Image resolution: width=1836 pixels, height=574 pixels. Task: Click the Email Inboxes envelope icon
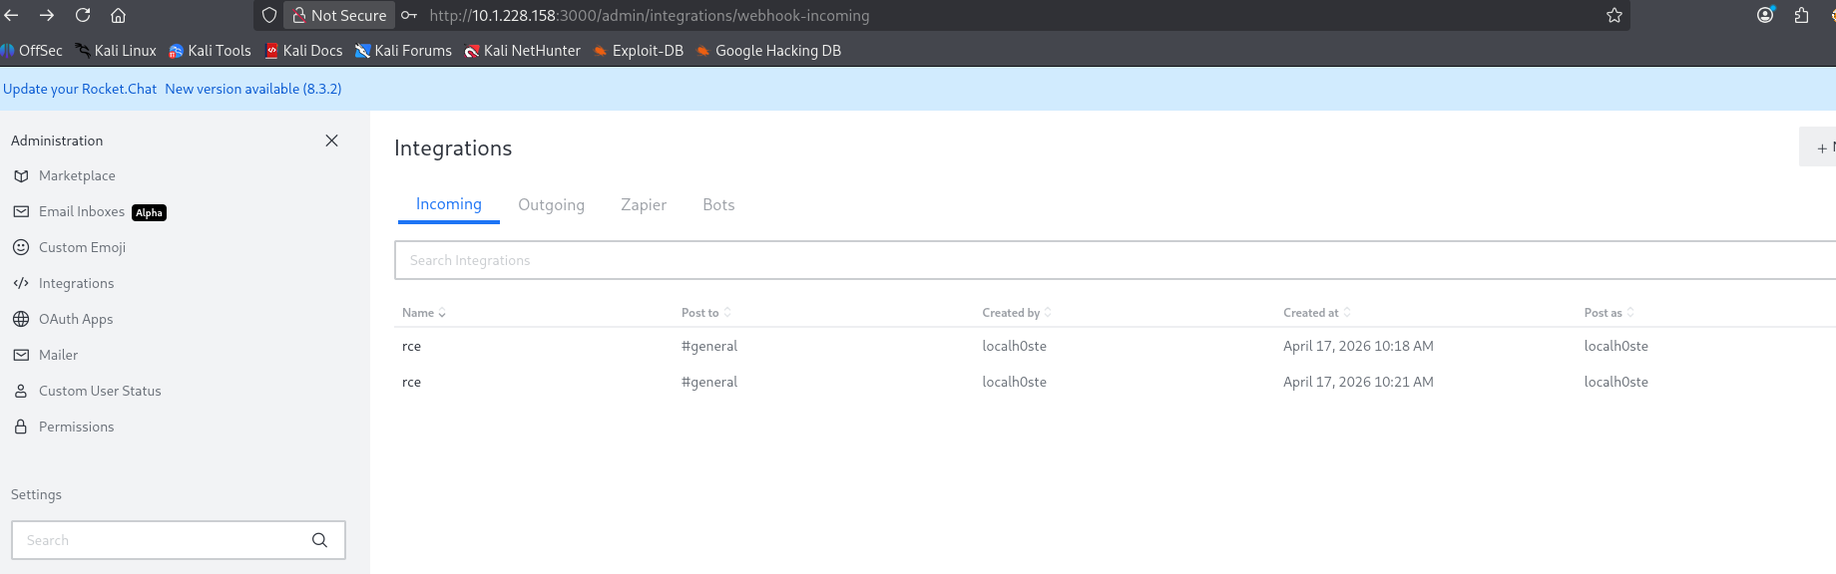tap(21, 212)
